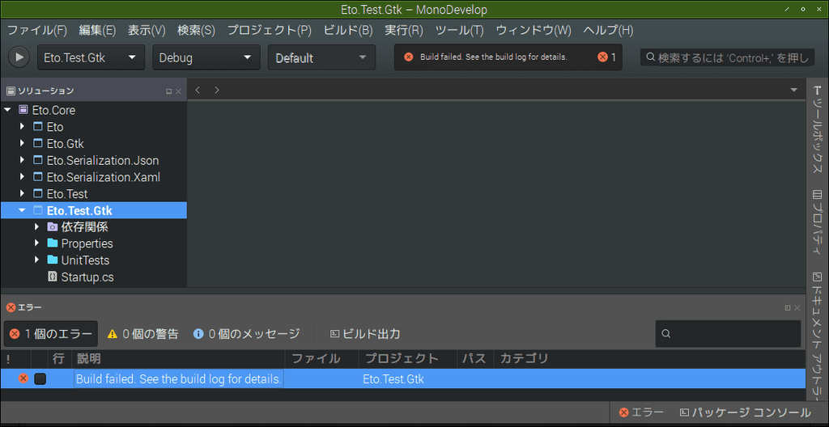Collapse the Eto.Core solution node
829x427 pixels.
click(7, 110)
